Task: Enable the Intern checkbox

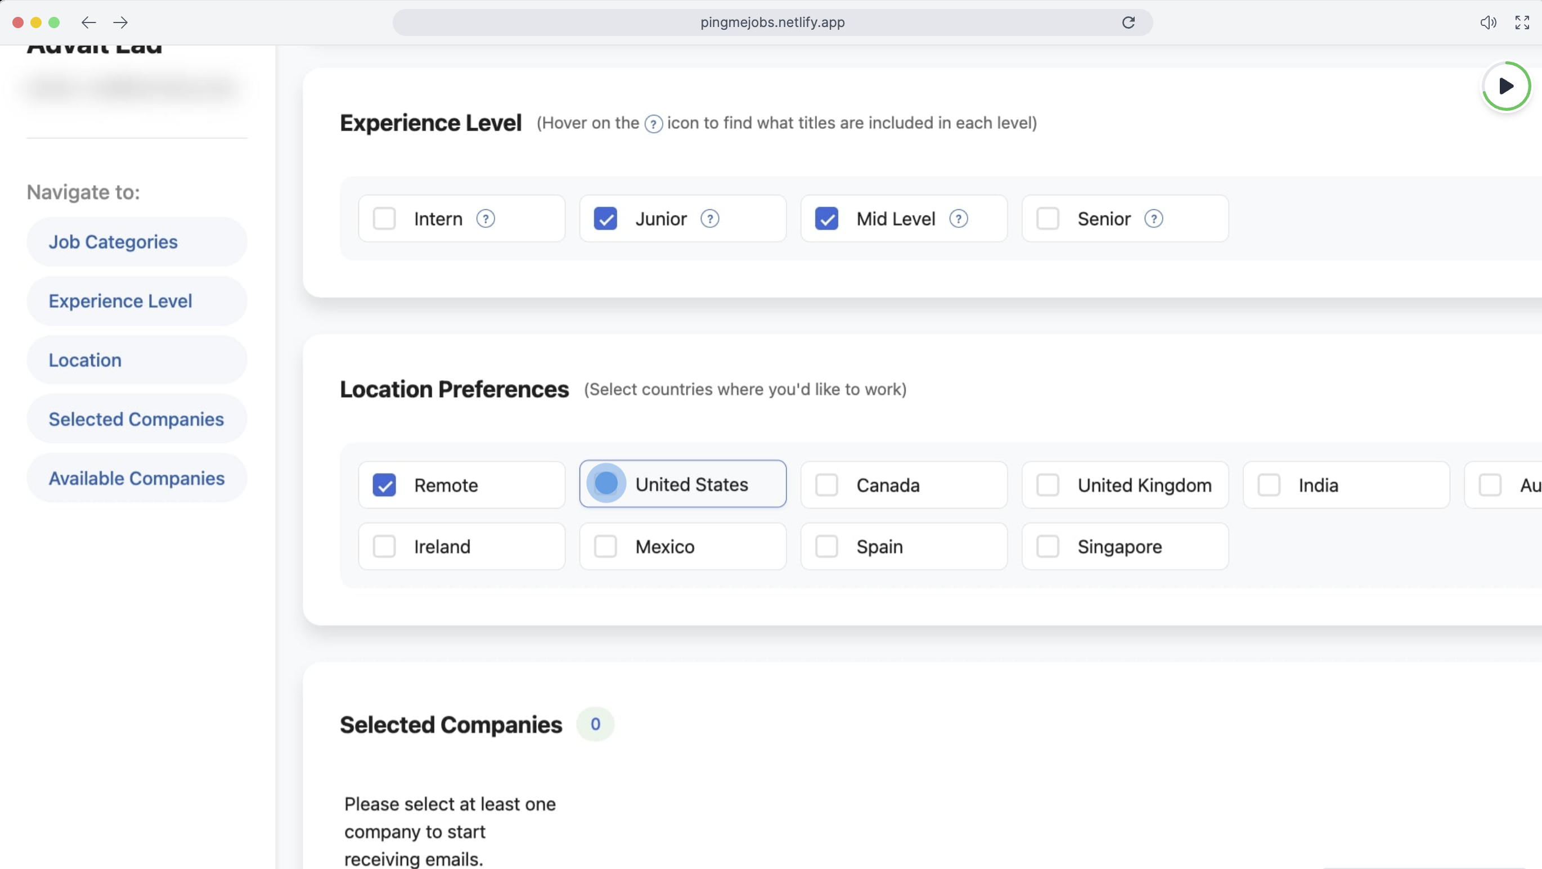Action: (x=384, y=219)
